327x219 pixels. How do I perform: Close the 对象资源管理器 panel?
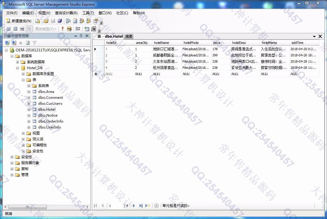(x=87, y=36)
